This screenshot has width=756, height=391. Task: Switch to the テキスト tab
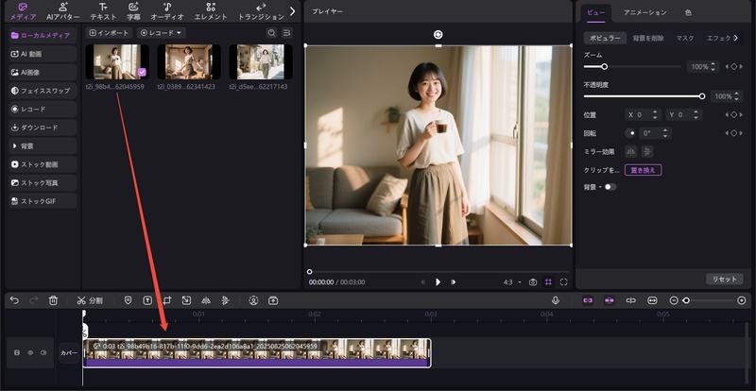(x=103, y=11)
